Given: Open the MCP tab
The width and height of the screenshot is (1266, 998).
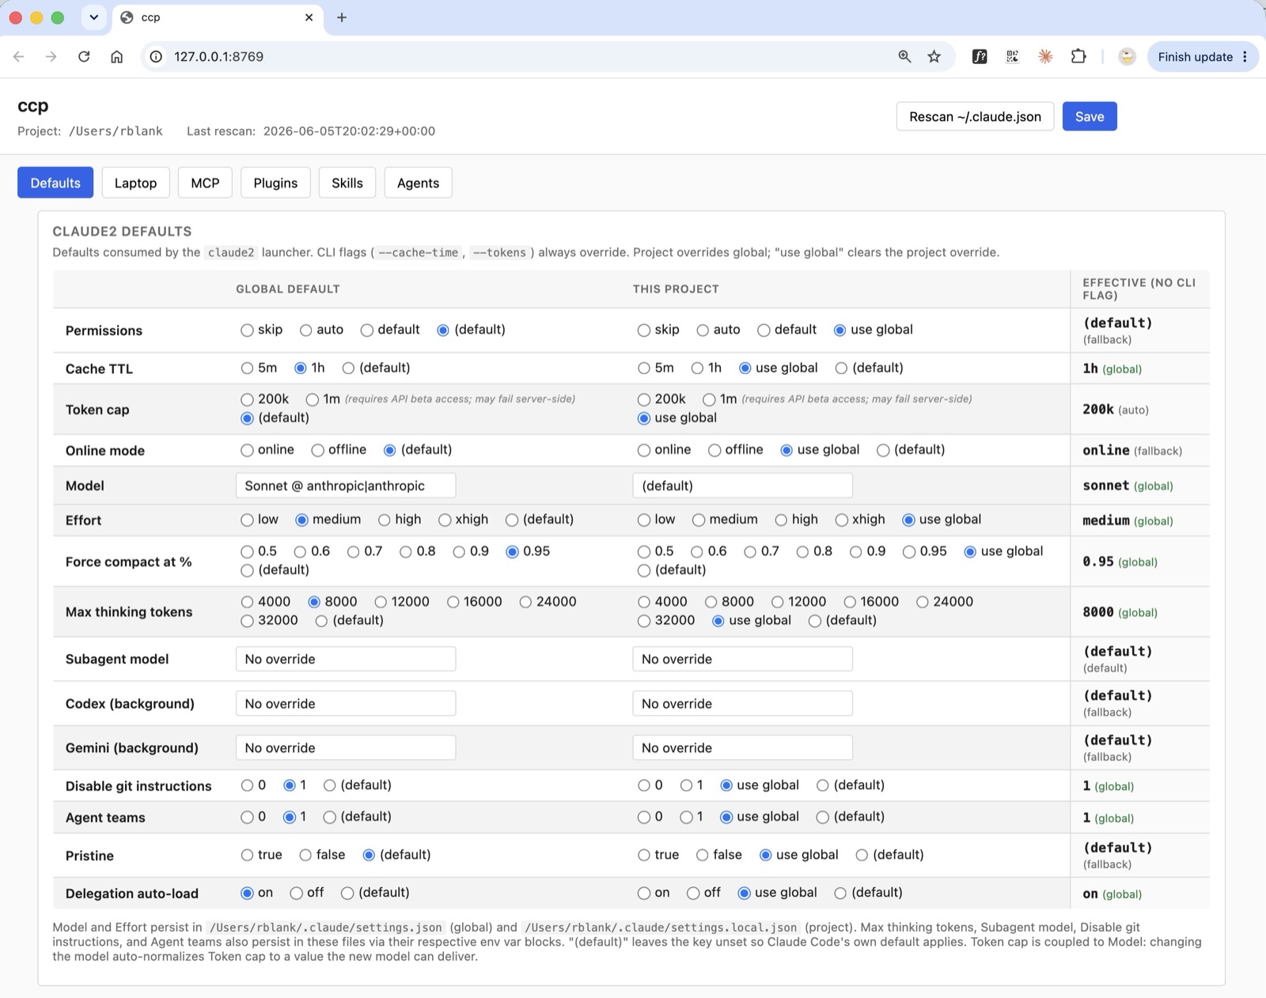Looking at the screenshot, I should [x=205, y=183].
